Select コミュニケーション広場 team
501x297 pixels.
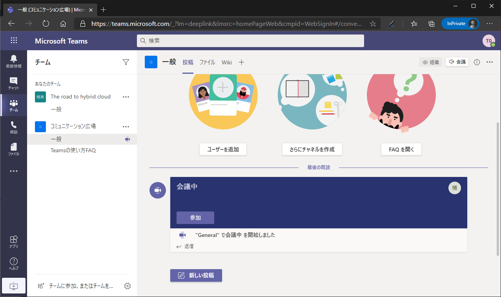pos(73,126)
